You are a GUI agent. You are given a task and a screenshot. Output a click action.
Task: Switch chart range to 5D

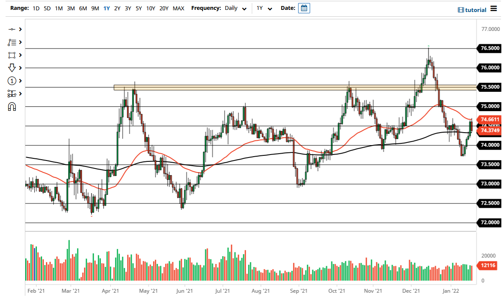click(x=47, y=8)
